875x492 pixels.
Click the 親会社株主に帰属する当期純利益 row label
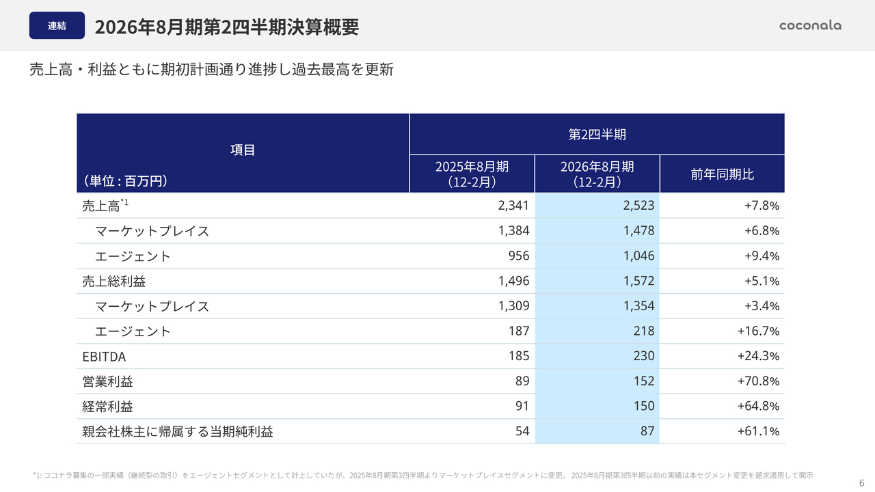(x=178, y=431)
